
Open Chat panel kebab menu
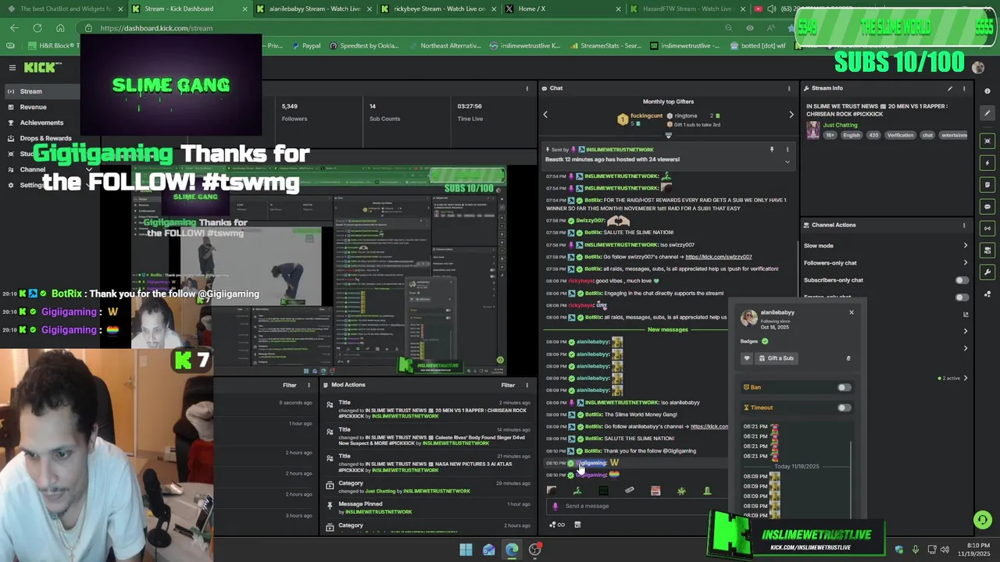click(789, 88)
